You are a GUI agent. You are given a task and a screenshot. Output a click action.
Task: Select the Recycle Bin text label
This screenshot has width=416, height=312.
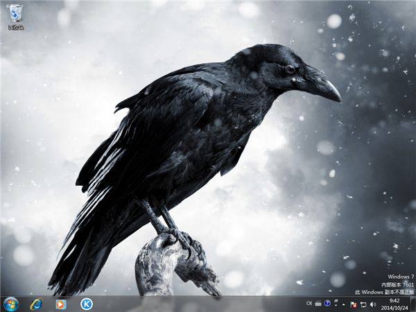pyautogui.click(x=15, y=28)
